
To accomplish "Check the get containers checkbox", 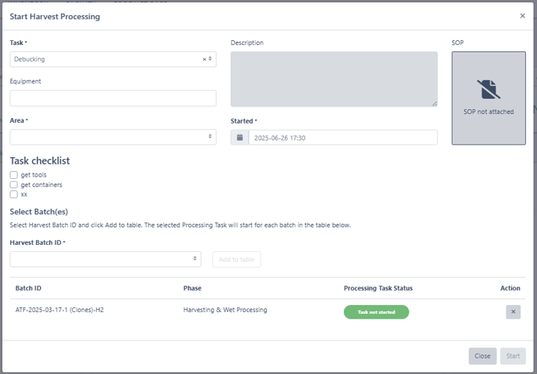I will point(14,185).
